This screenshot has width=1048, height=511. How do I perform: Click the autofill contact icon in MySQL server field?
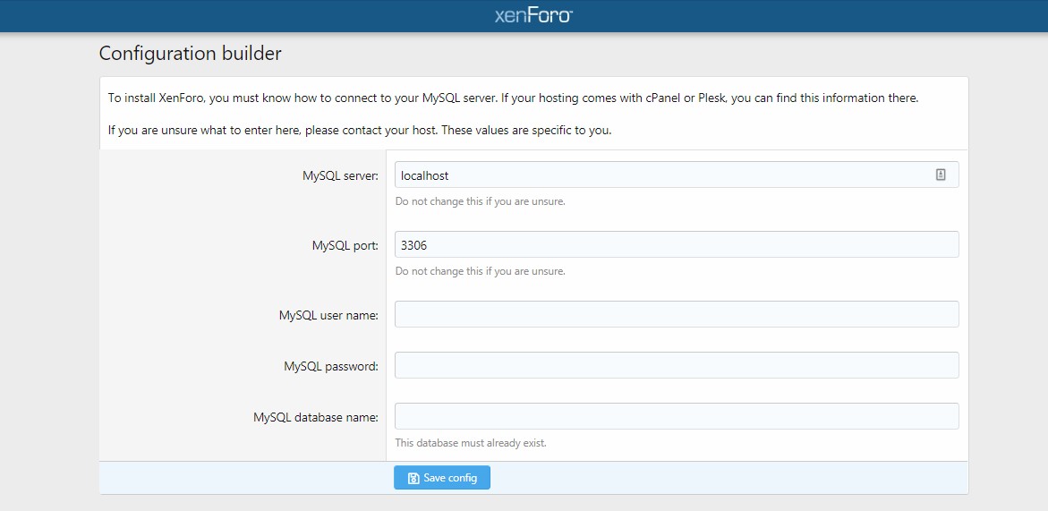[941, 175]
